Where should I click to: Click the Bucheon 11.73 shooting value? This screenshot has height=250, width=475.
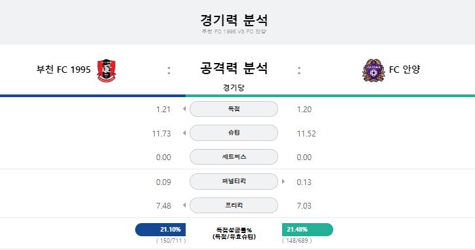point(161,134)
